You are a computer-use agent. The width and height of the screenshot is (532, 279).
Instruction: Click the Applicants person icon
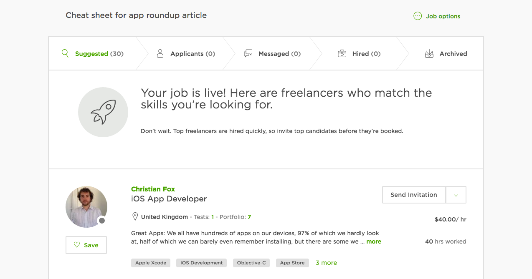coord(160,53)
